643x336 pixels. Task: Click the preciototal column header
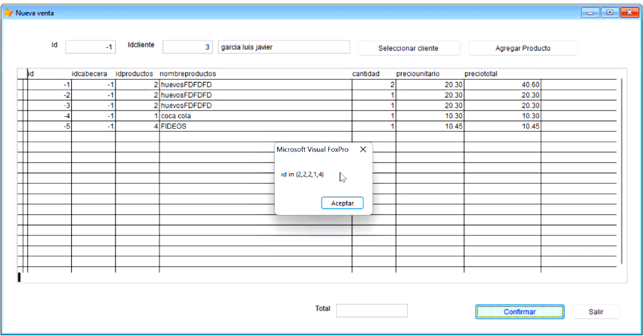[481, 73]
